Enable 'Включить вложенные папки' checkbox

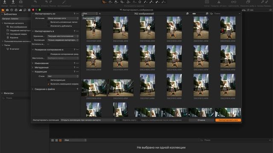tap(49, 22)
